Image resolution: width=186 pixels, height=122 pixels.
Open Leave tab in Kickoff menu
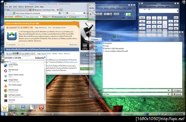point(41,108)
